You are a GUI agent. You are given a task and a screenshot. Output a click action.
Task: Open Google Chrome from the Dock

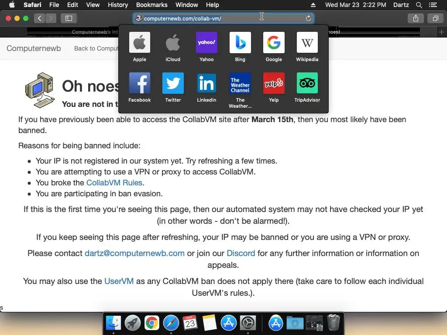[151, 323]
